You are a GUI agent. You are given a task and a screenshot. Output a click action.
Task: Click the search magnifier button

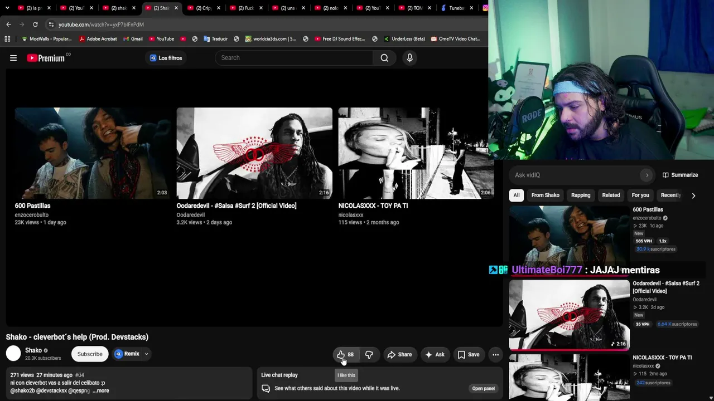click(x=384, y=58)
